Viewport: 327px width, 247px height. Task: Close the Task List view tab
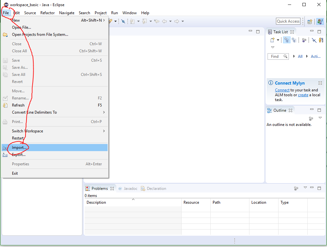292,32
